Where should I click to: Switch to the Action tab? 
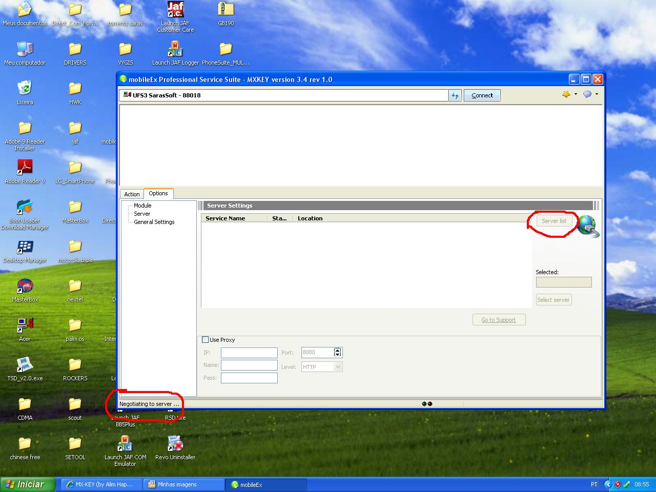132,194
